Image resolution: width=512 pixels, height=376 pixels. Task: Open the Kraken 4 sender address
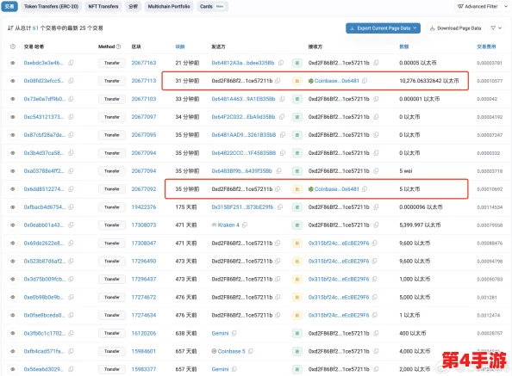pyautogui.click(x=228, y=225)
